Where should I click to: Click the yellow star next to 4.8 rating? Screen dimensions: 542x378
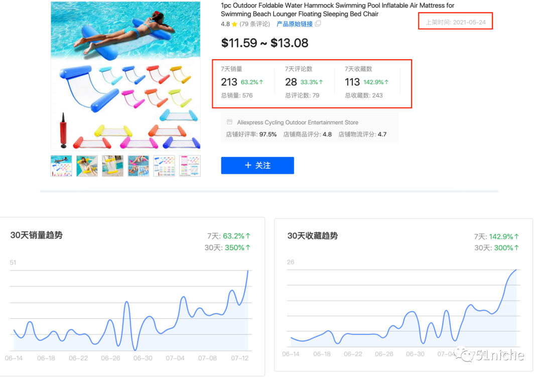(x=234, y=23)
